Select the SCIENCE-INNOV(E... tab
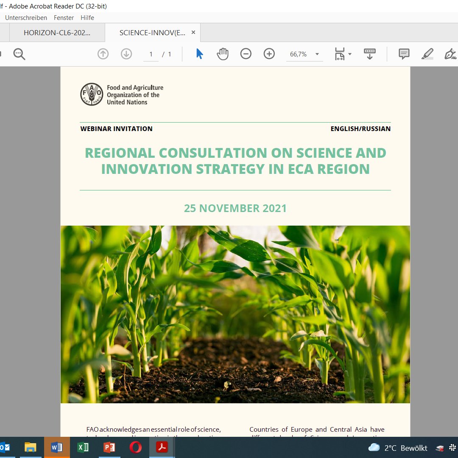Screen dimensions: 458x458 point(152,33)
